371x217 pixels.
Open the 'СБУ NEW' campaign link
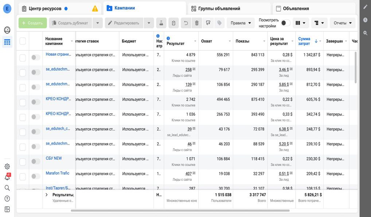[54, 158]
